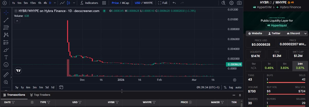Screen dimensions: 309x107
Task: Redo the chart action
Action: click(x=182, y=3)
